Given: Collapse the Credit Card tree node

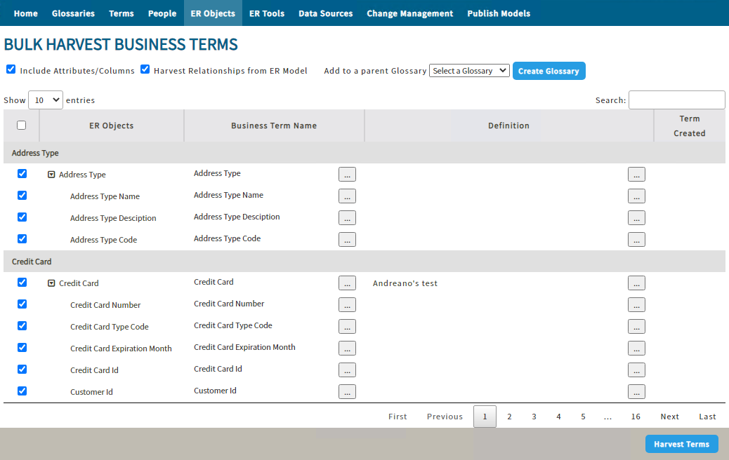Looking at the screenshot, I should click(x=51, y=283).
